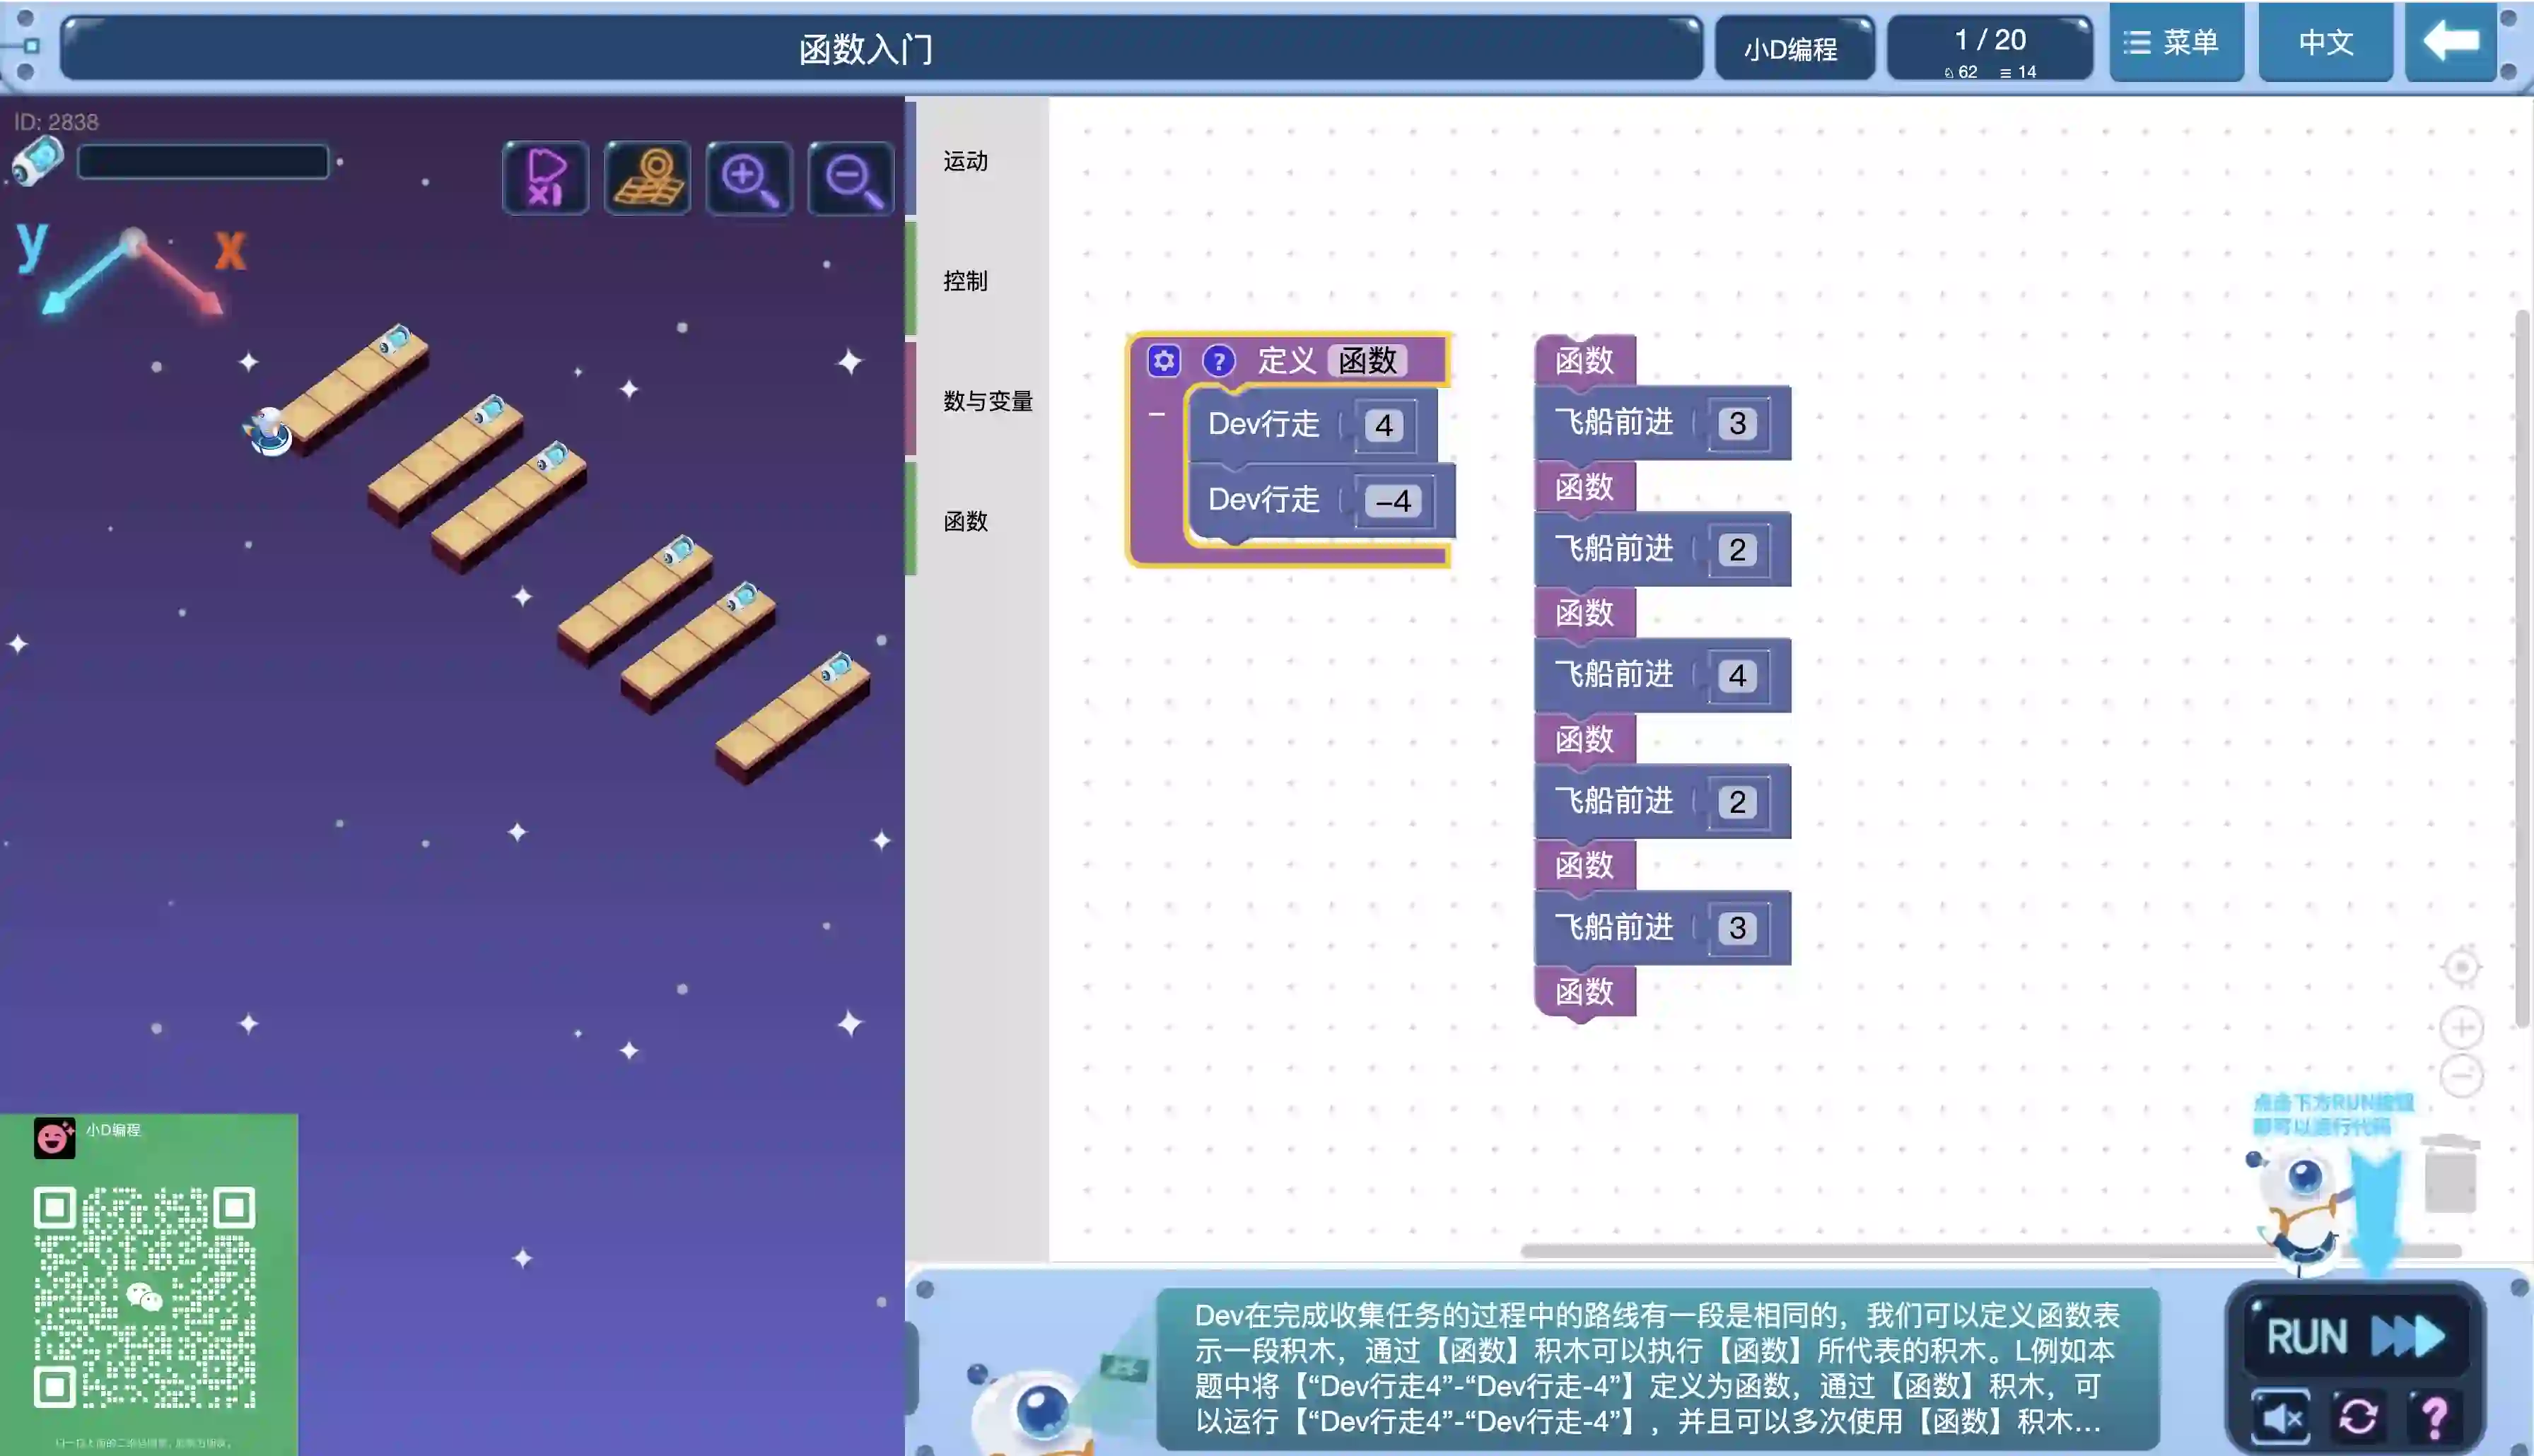The image size is (2534, 1456).
Task: Open the 菜单 menu
Action: click(2176, 43)
